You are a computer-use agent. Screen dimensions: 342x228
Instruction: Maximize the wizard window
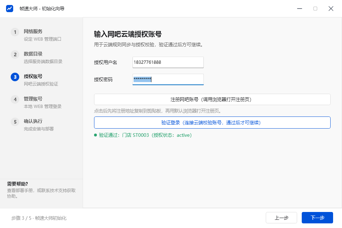(x=315, y=9)
